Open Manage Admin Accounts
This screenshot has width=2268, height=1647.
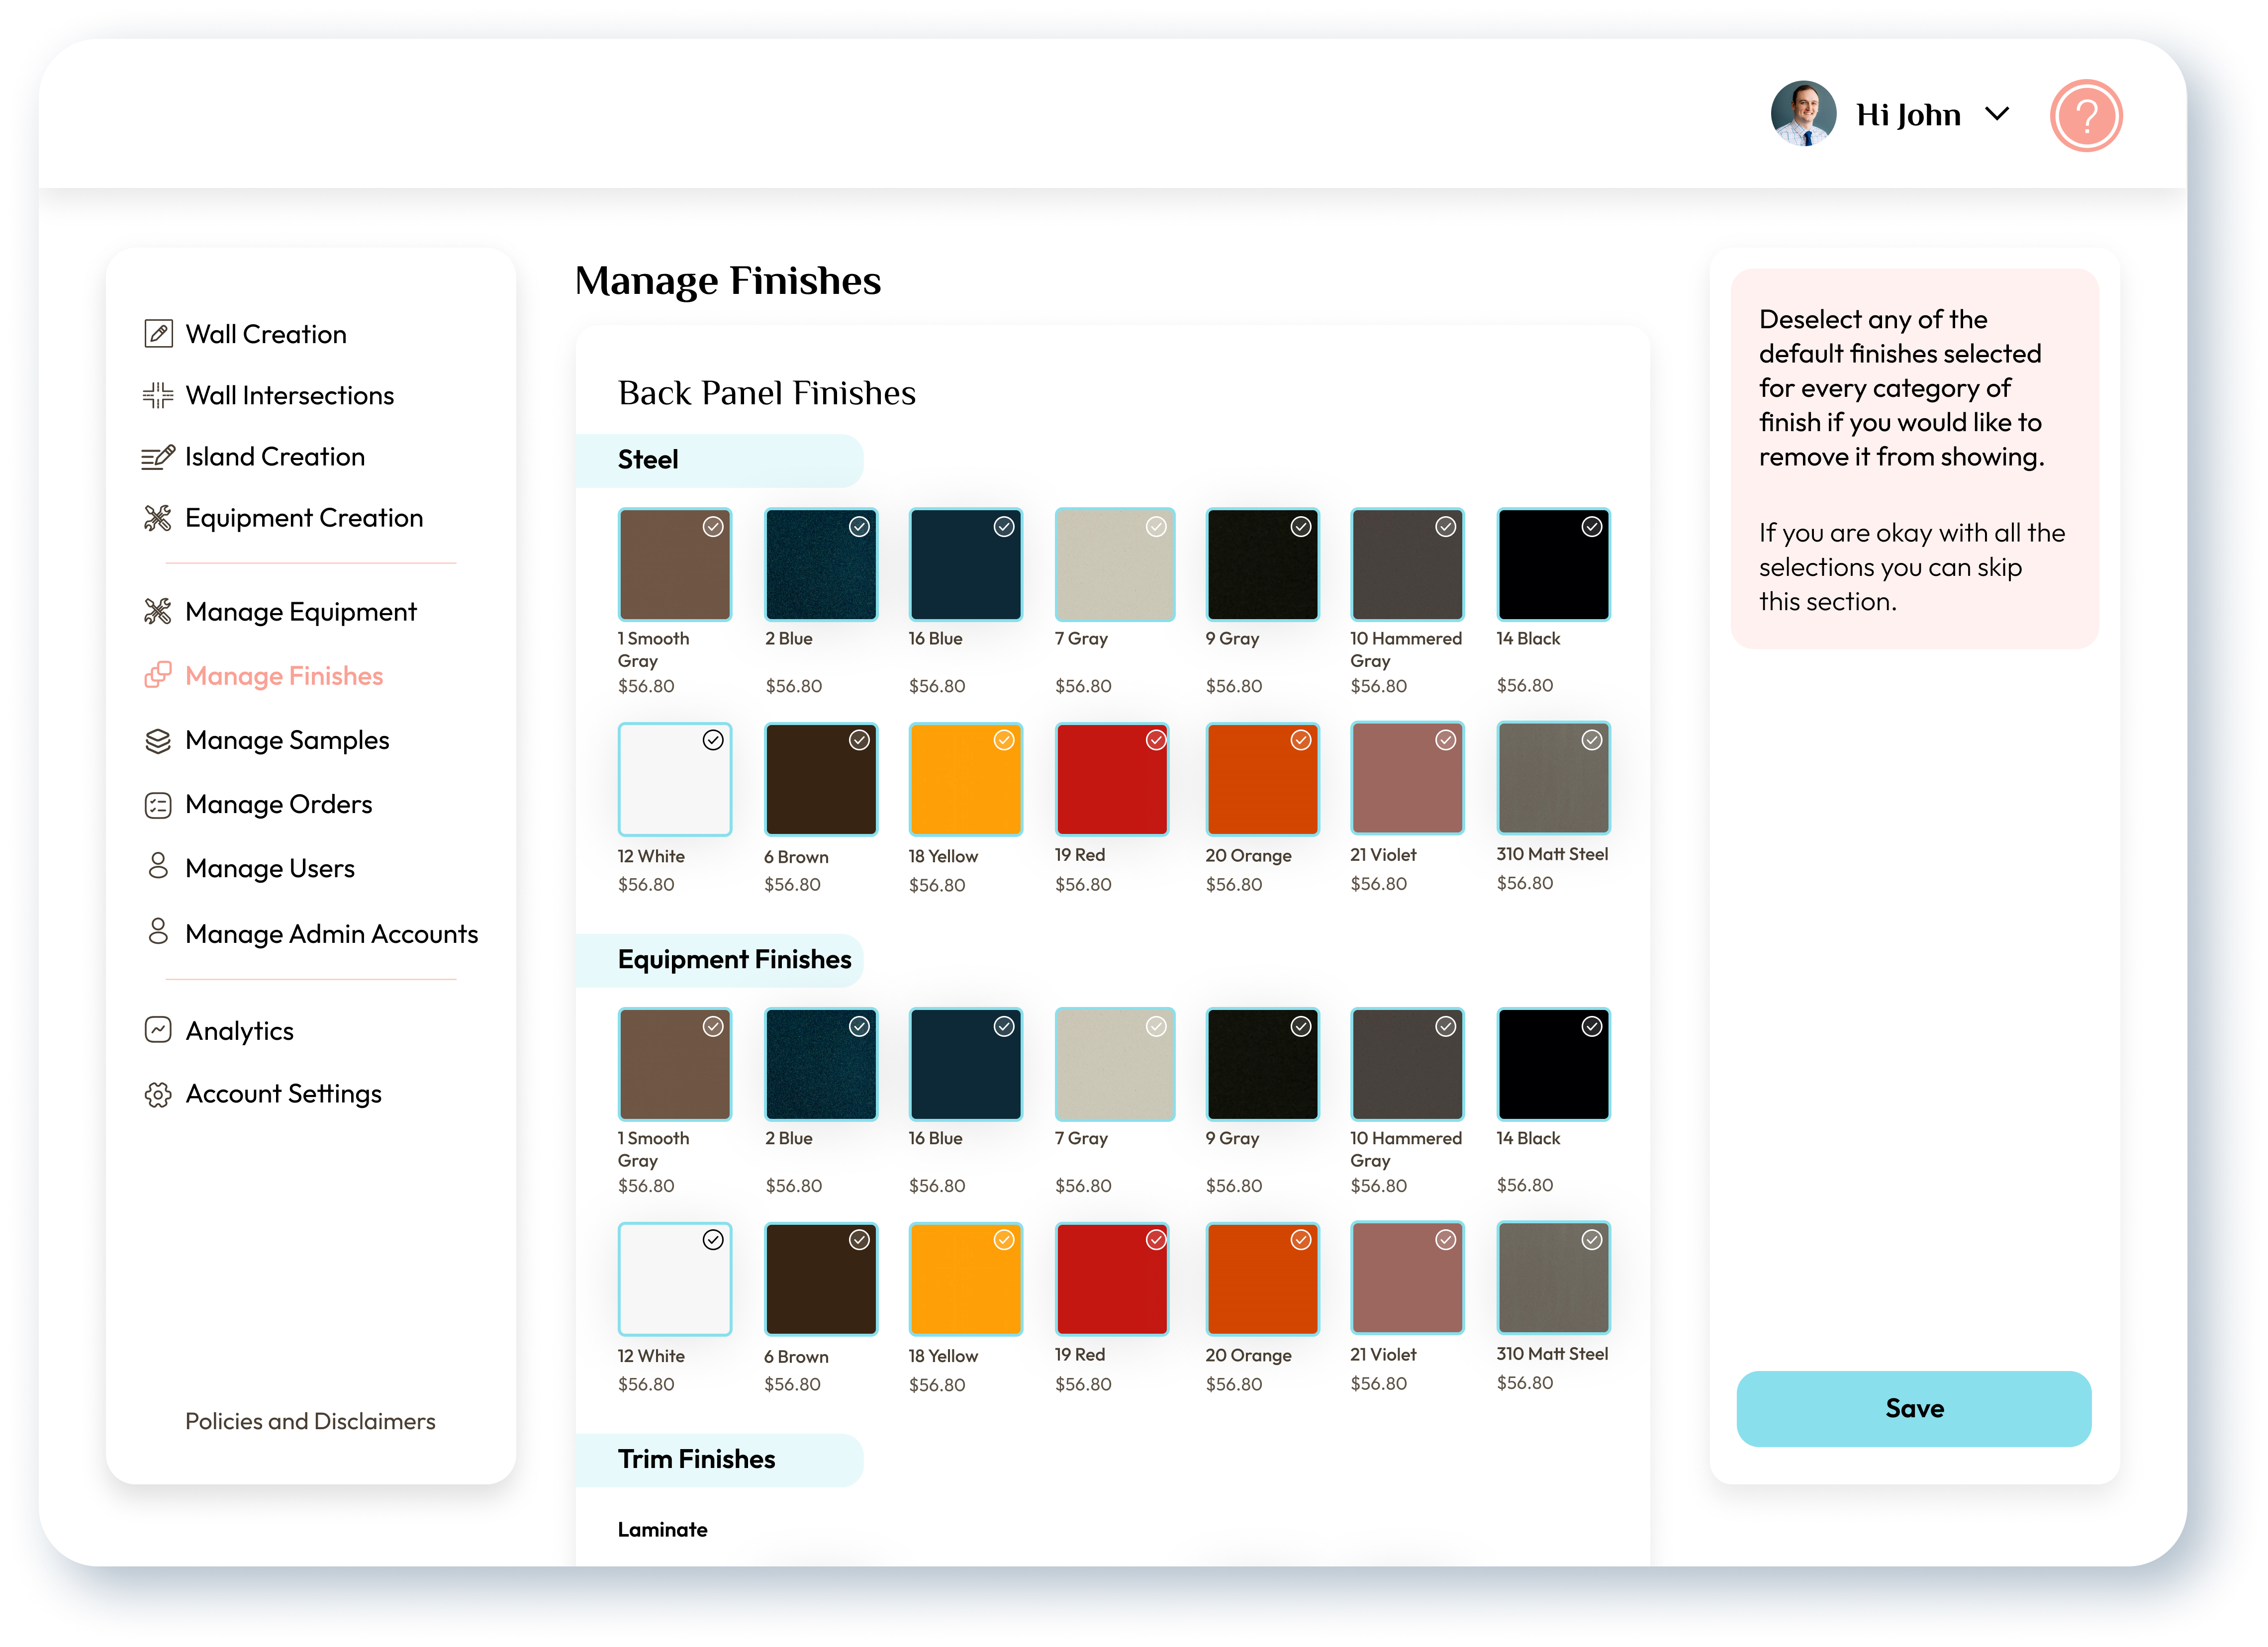332,933
